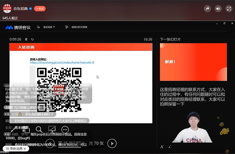235x154 pixels.
Task: Click the 第25张幻灯片 slide counter
Action: 71,143
